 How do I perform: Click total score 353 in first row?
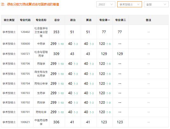[x=56, y=32]
